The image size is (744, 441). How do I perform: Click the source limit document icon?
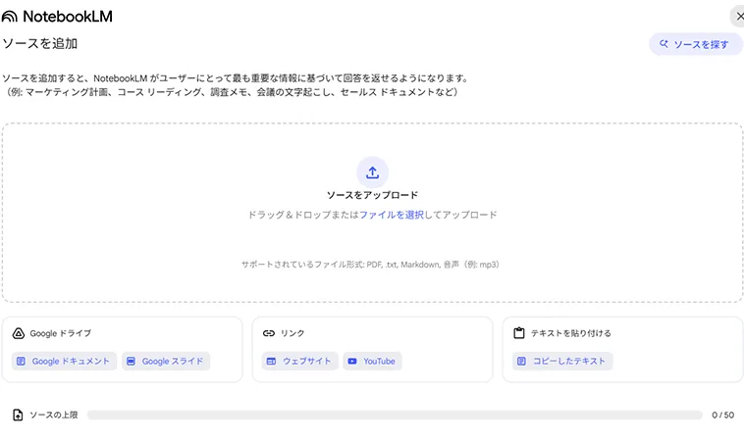point(18,415)
